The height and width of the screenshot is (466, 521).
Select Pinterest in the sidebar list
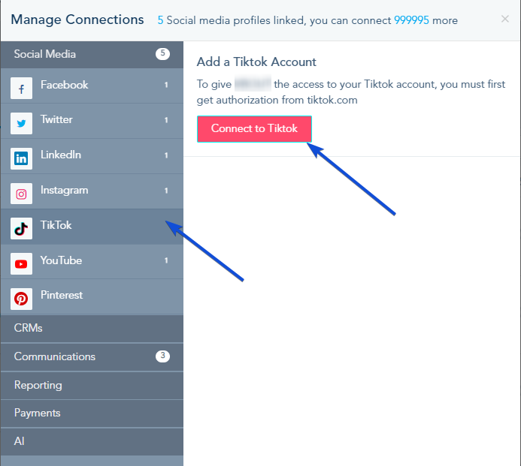(x=92, y=297)
